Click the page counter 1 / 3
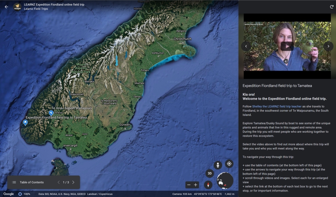This screenshot has width=336, height=197. point(66,182)
